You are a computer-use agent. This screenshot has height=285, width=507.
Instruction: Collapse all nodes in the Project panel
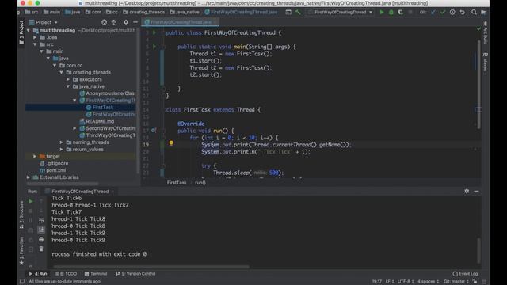click(x=114, y=22)
